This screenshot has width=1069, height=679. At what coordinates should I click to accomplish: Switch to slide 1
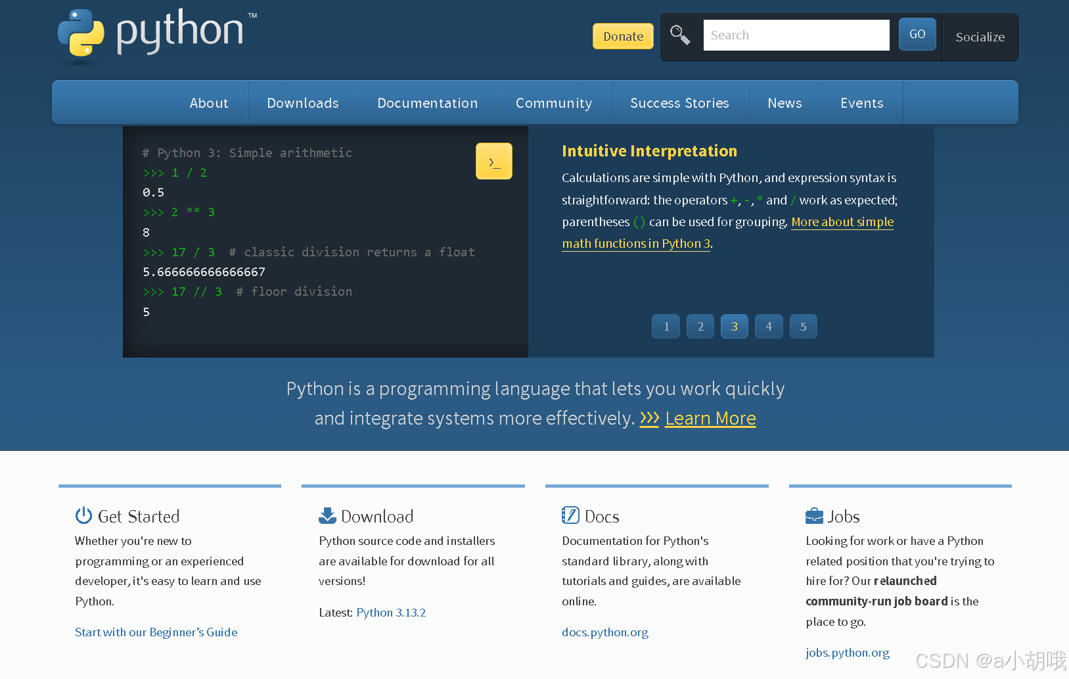pos(666,327)
